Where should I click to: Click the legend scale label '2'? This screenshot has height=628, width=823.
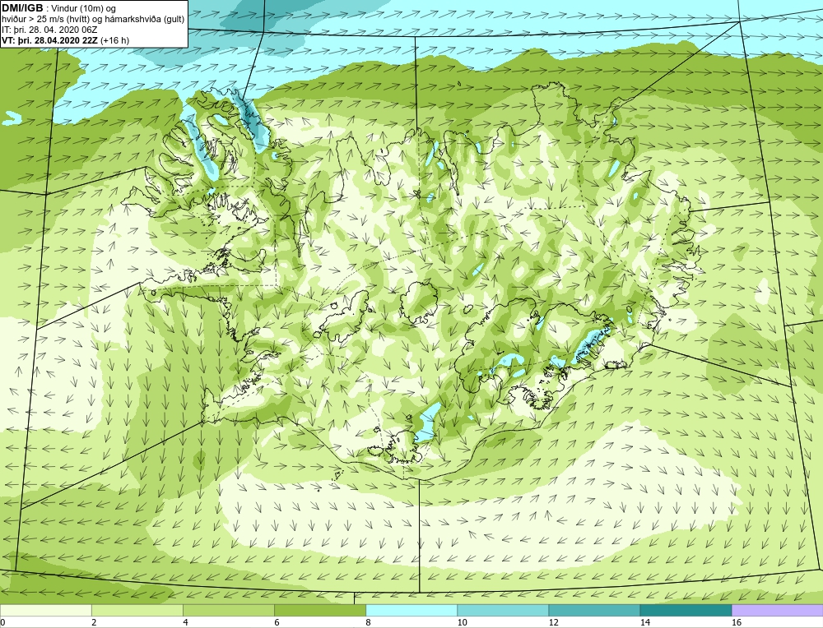point(95,622)
